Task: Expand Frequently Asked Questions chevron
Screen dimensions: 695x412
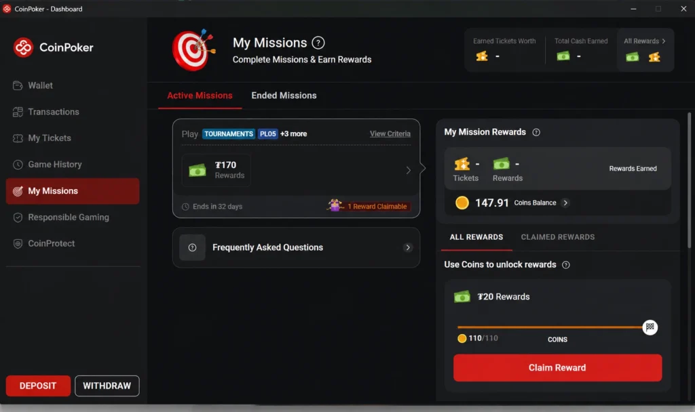Action: (x=408, y=248)
